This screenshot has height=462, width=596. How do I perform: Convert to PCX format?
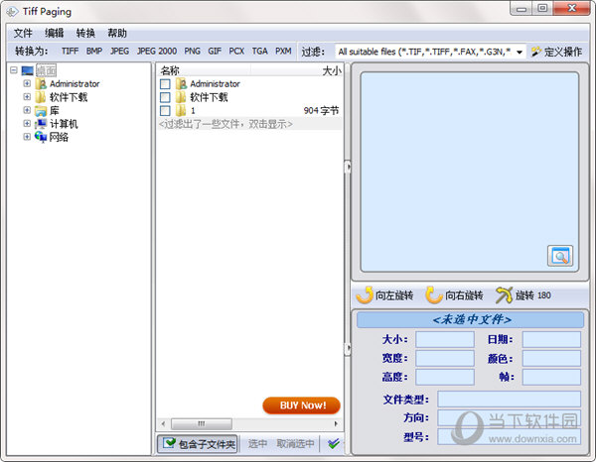click(x=236, y=52)
